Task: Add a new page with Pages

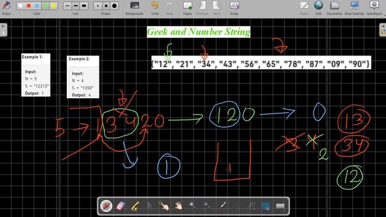Action: [188, 8]
